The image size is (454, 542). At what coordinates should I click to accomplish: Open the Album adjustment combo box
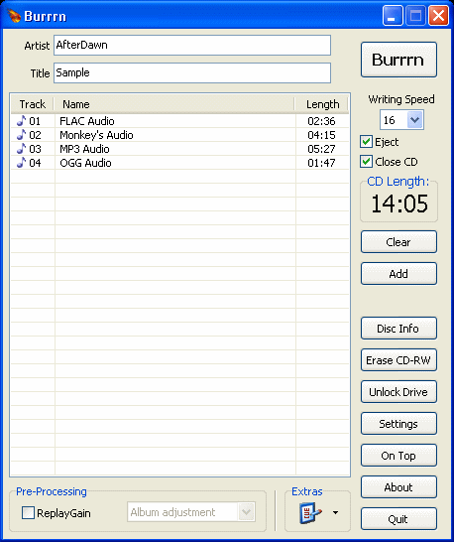(191, 512)
